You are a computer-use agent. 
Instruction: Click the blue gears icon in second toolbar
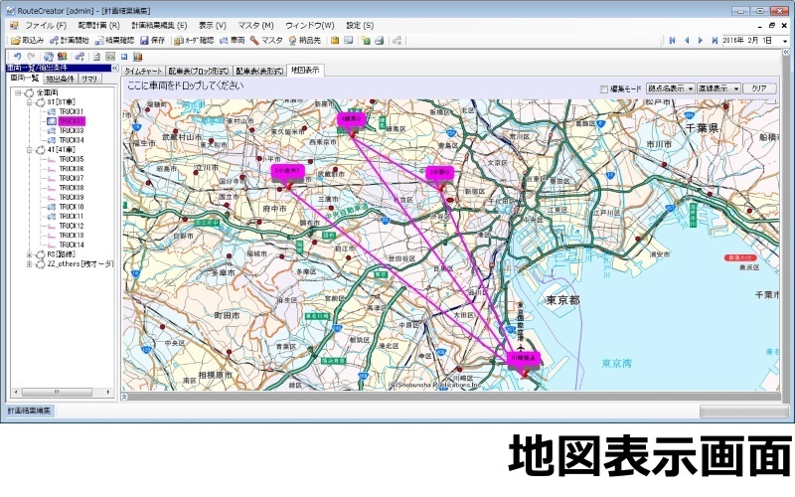tap(79, 57)
